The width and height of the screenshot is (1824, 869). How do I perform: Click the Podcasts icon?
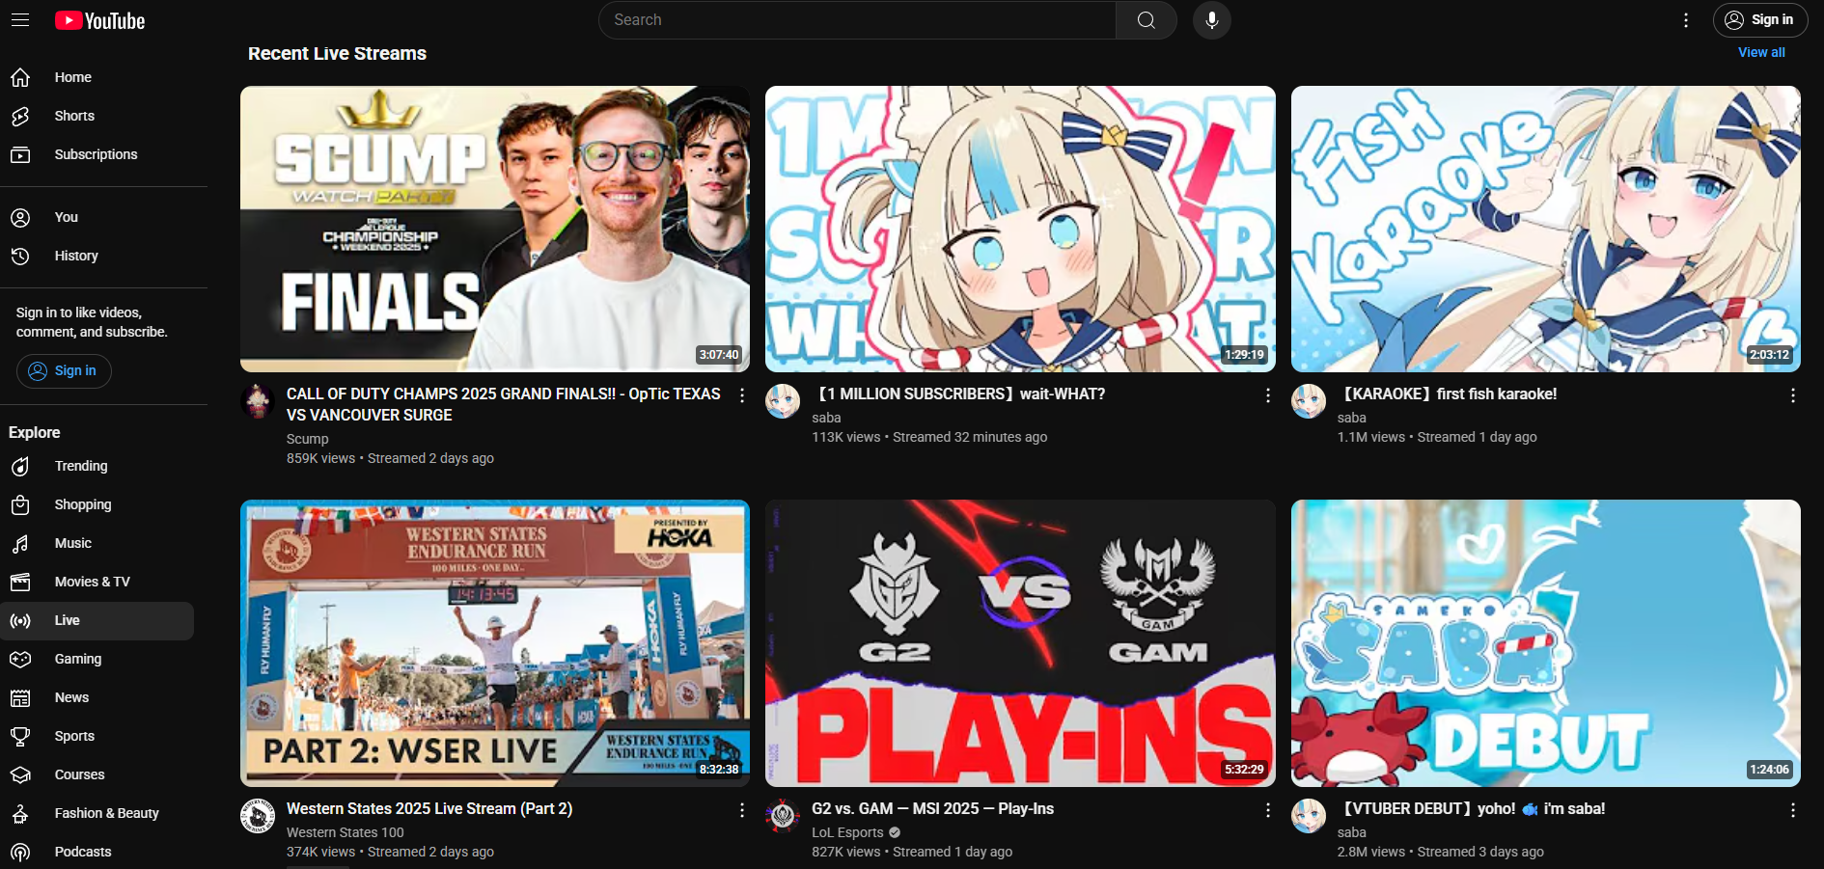point(20,852)
